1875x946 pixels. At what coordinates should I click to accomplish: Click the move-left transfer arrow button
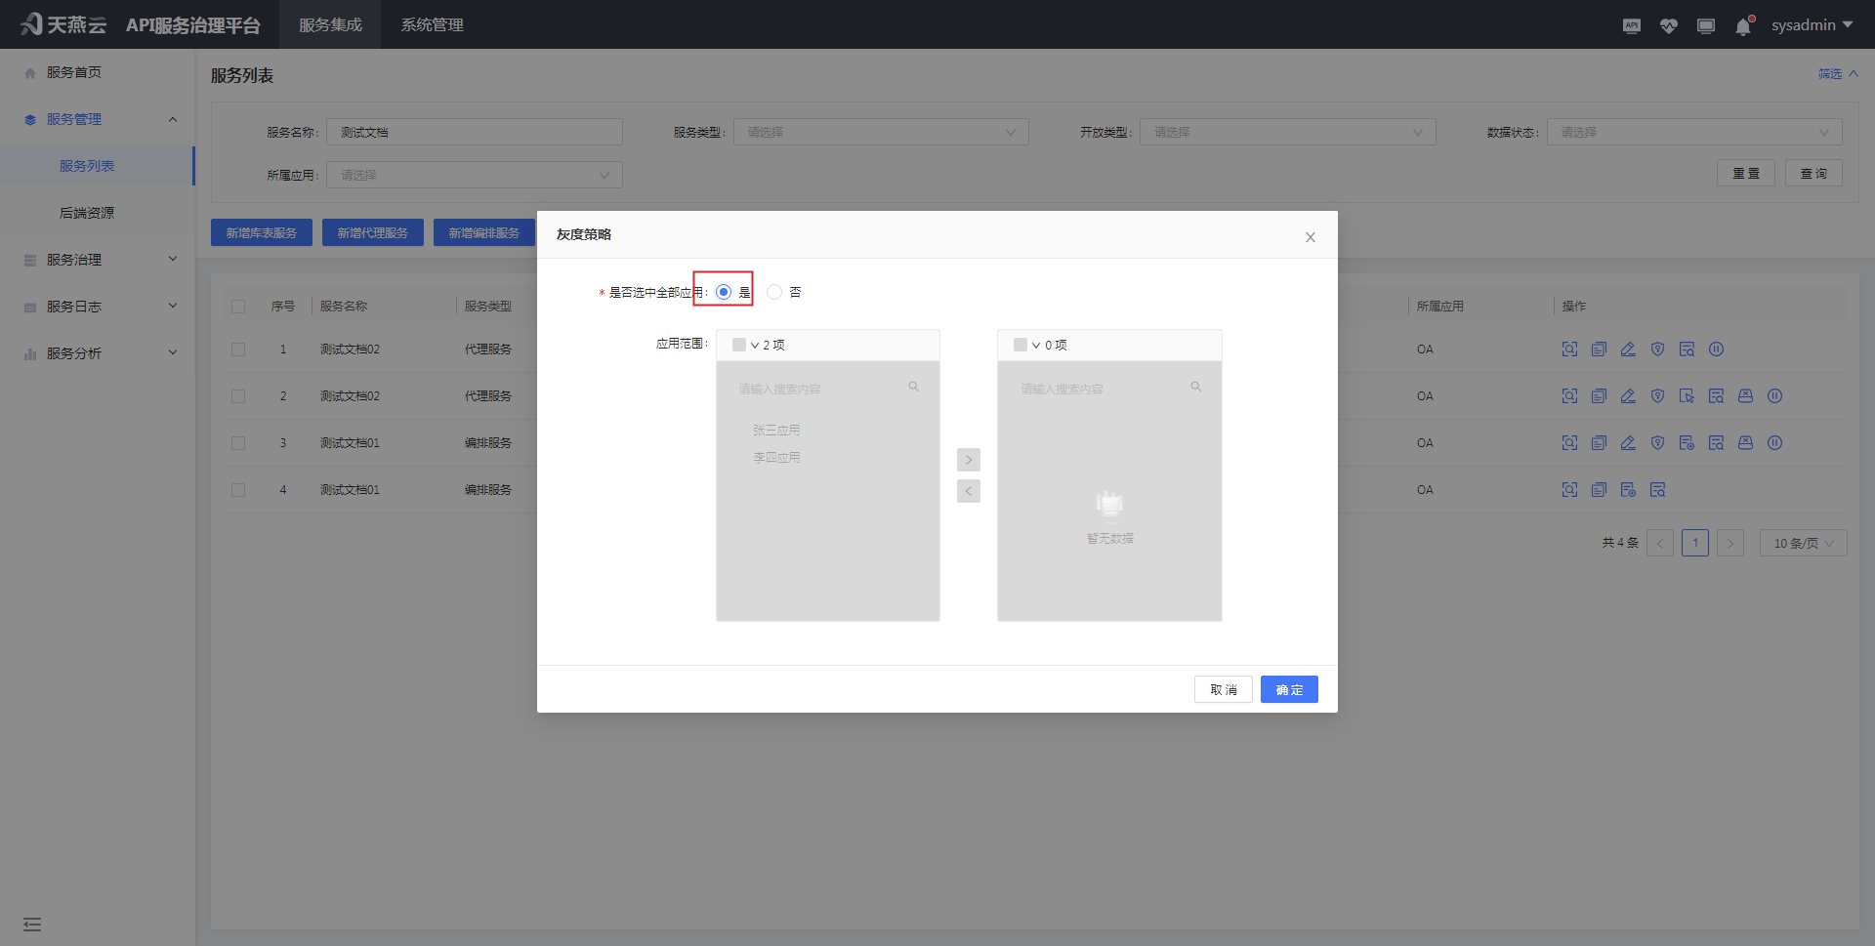[x=968, y=491]
